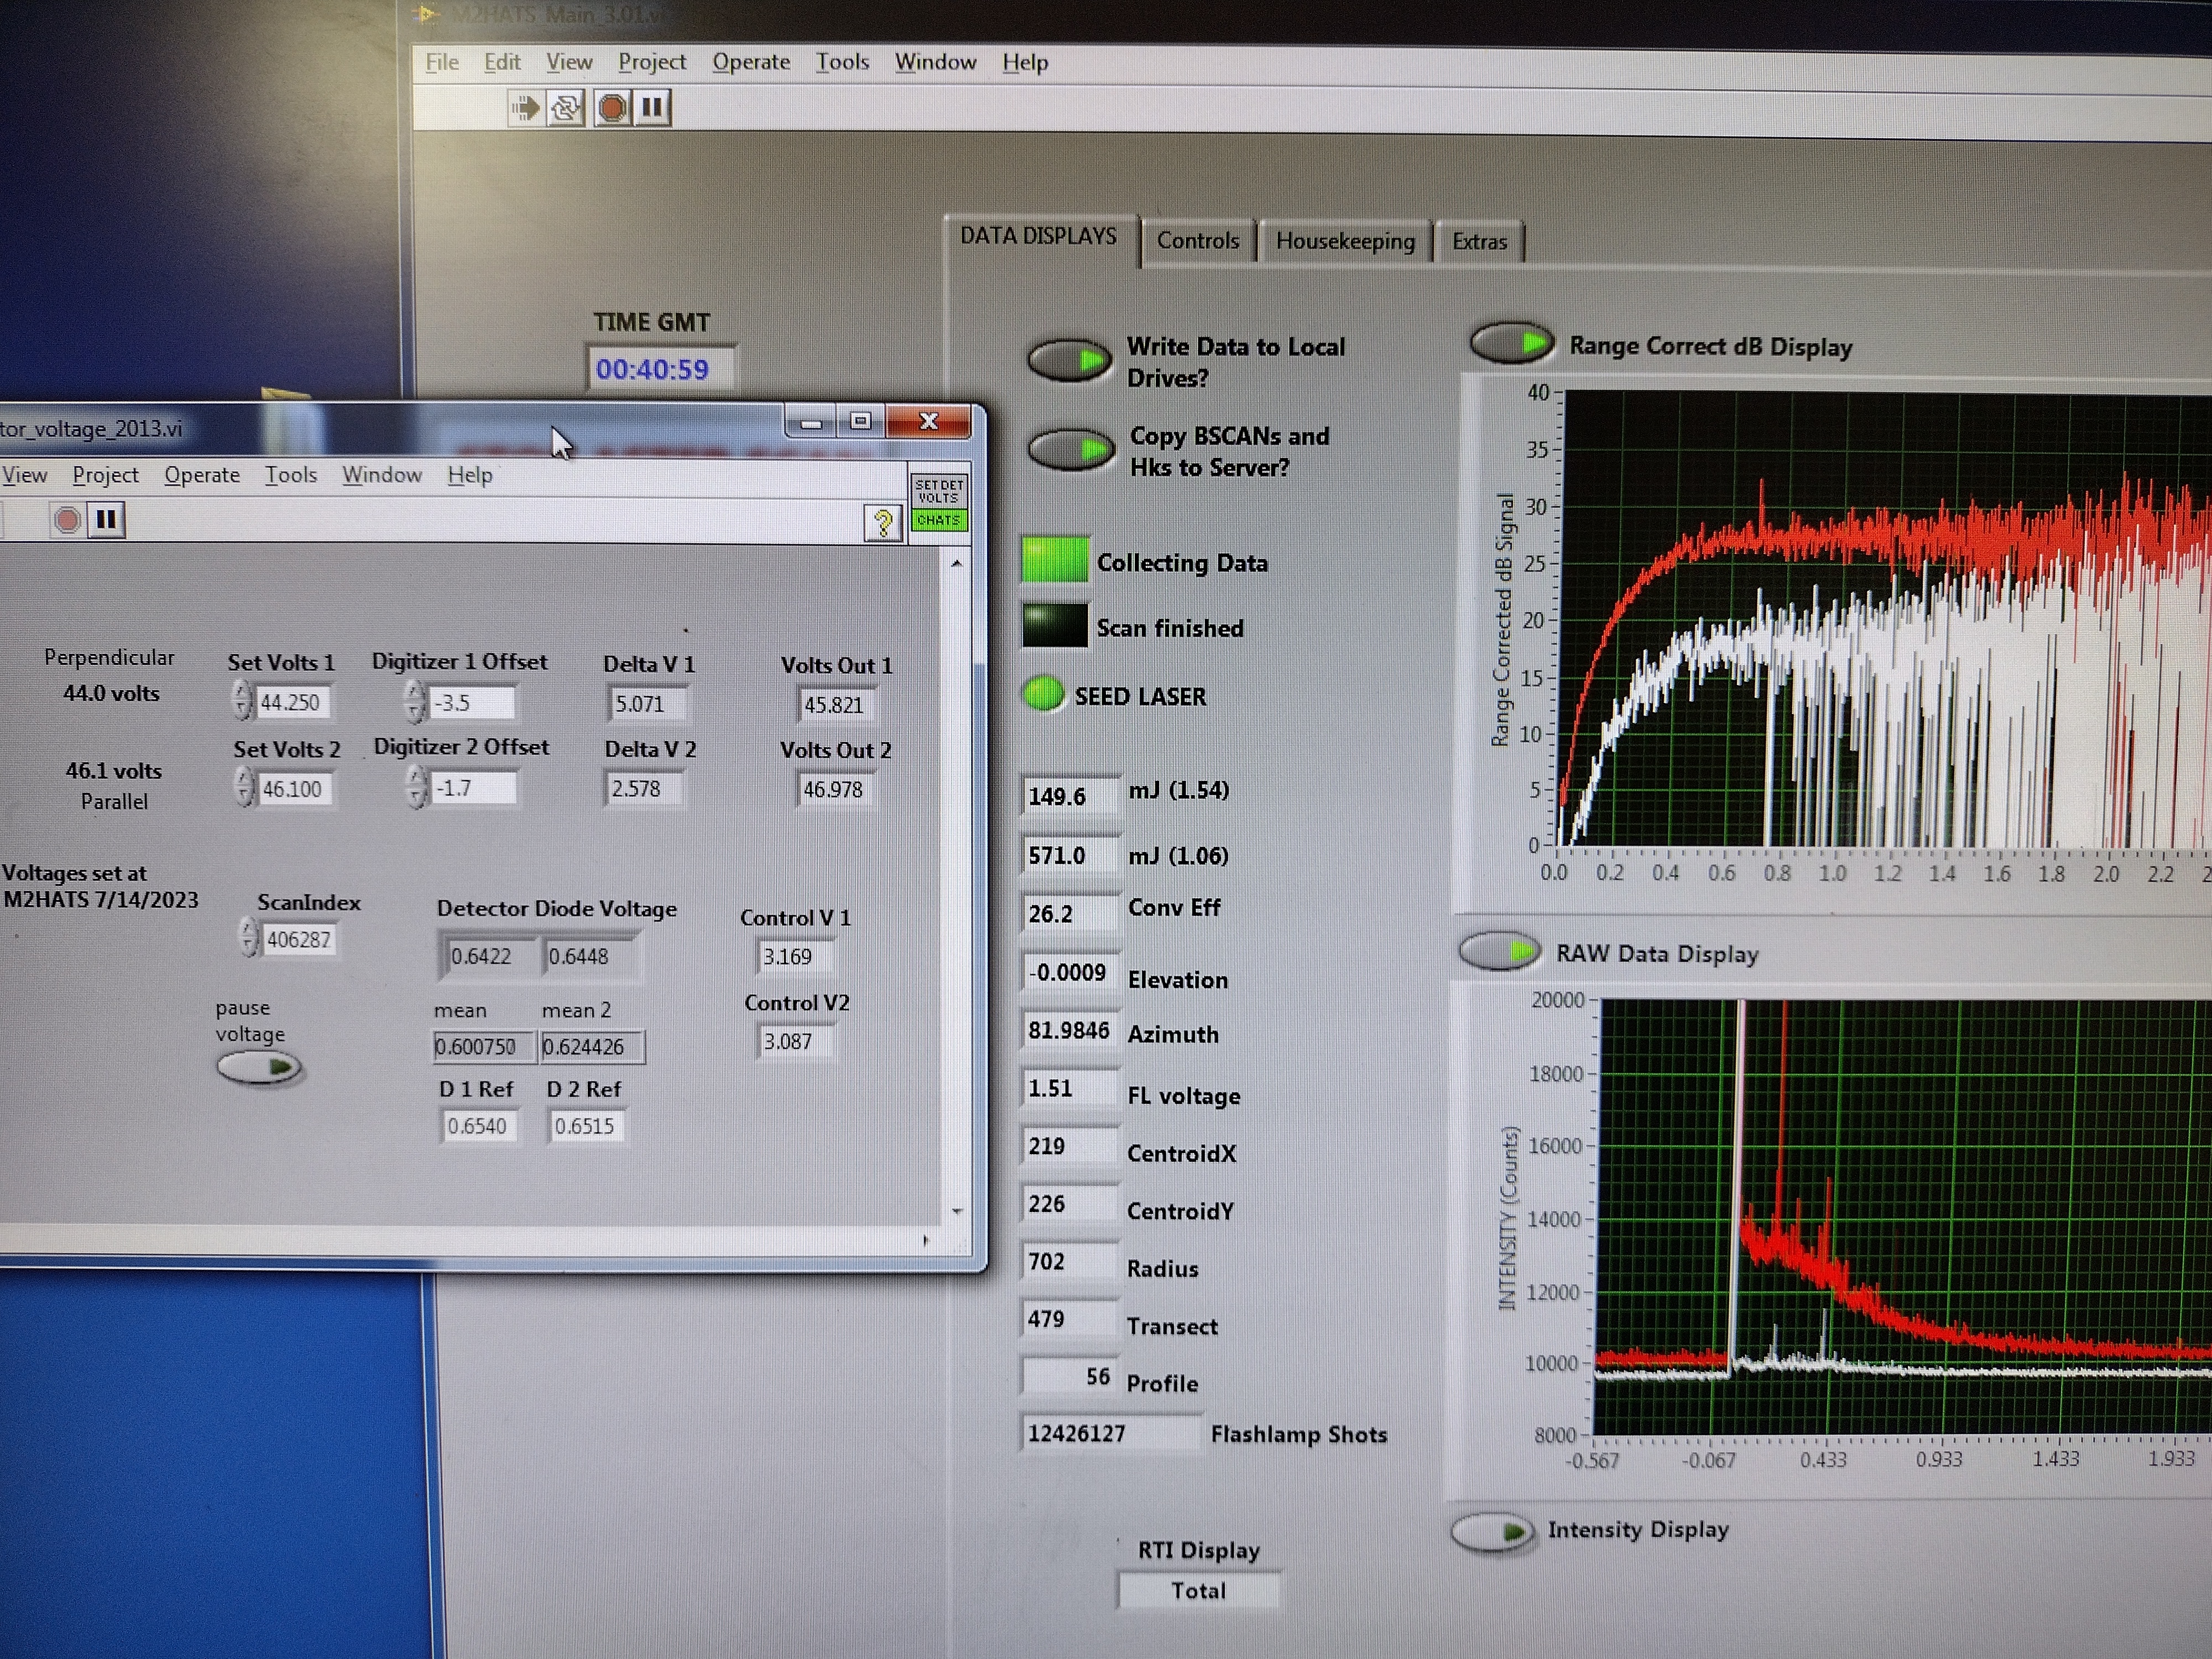
Task: Switch to the Housekeeping tab
Action: coord(1344,241)
